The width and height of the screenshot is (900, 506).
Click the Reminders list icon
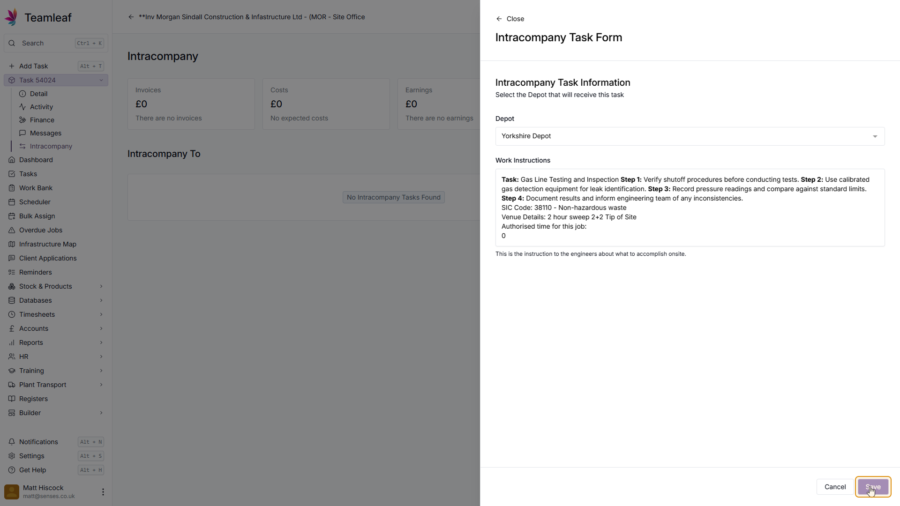pyautogui.click(x=12, y=272)
